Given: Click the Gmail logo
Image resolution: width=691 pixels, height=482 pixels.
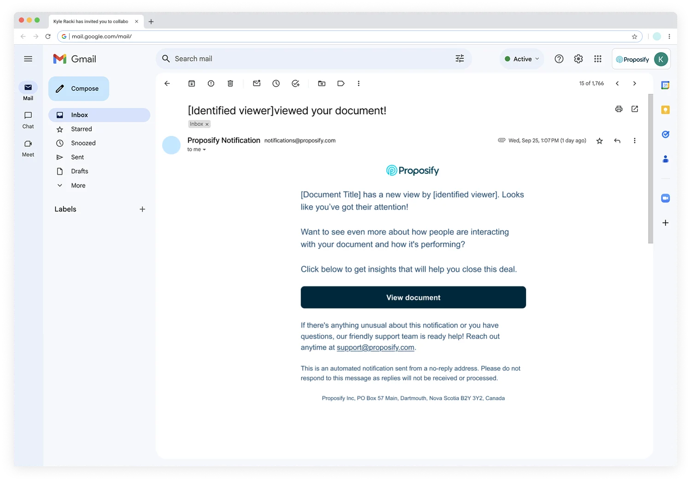Looking at the screenshot, I should click(x=75, y=59).
